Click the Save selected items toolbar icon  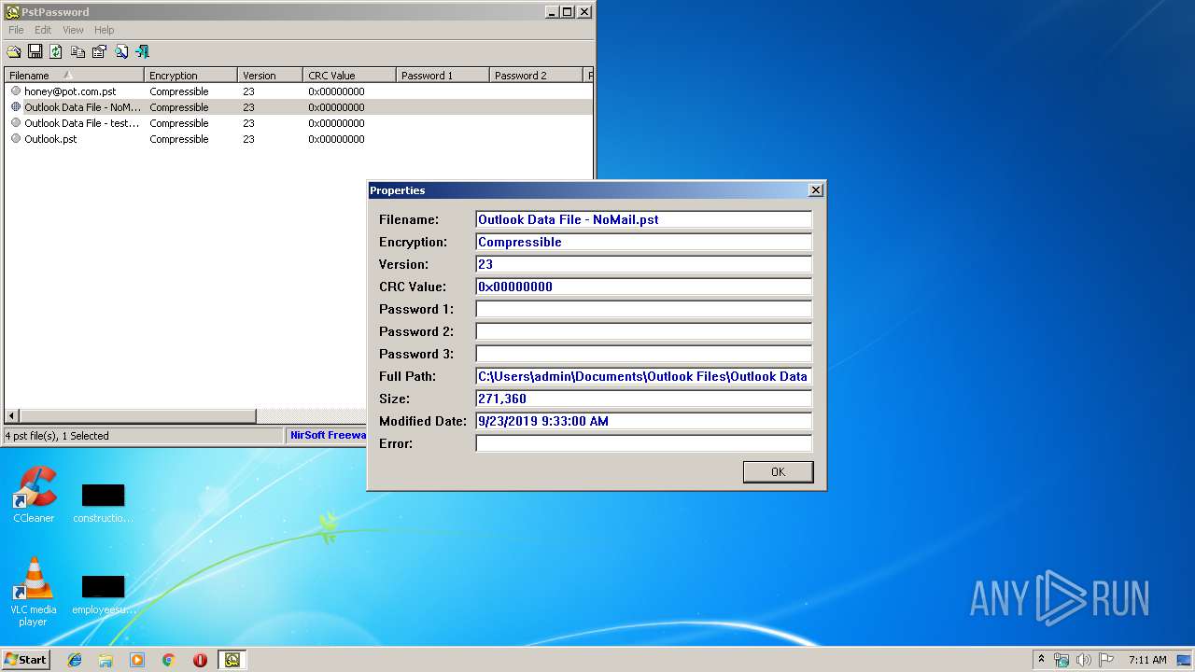pyautogui.click(x=35, y=51)
